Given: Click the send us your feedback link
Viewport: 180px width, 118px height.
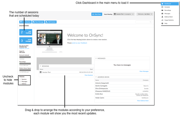Looking at the screenshot, I should pos(79,43).
